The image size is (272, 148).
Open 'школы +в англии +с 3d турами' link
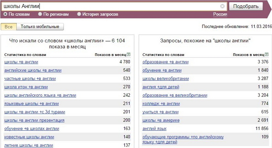[x=35, y=112]
